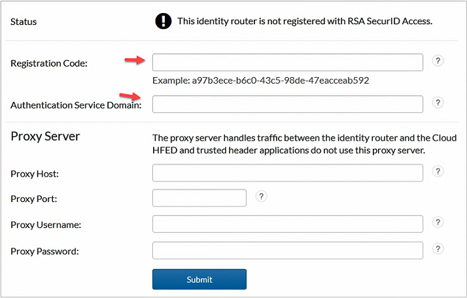Screen dimensions: 467x298
Task: Click into the Authentication Service Domain field
Action: [x=288, y=104]
